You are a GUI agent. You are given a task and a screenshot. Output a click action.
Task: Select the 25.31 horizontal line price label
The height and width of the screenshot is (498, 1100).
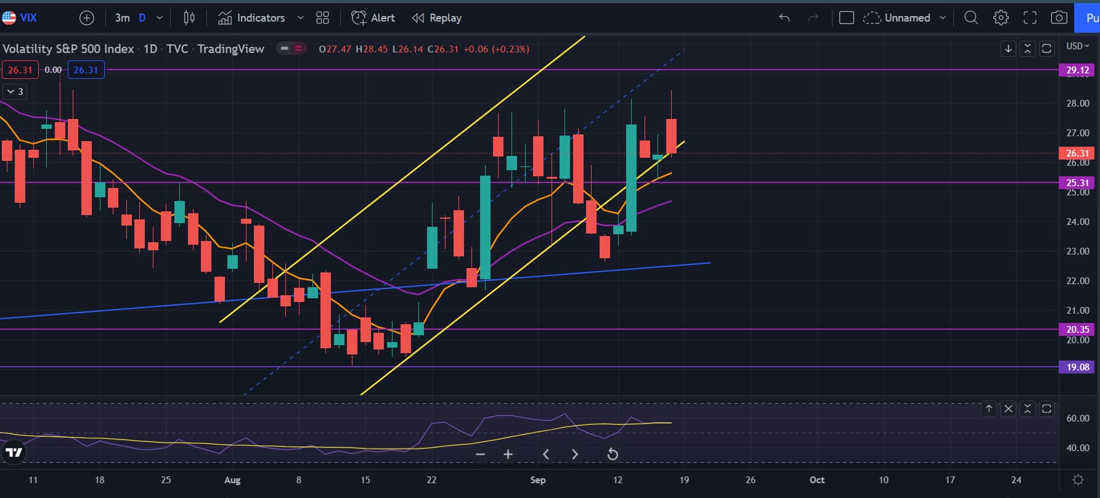(x=1078, y=182)
